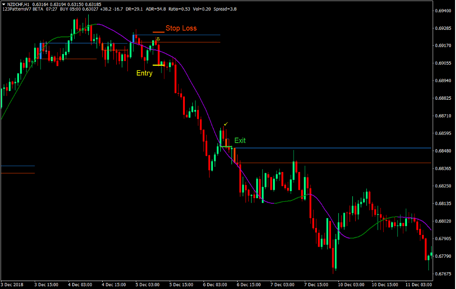Click the orange Stop Loss dash marker
Screen dimensions: 456x289
(x=159, y=32)
